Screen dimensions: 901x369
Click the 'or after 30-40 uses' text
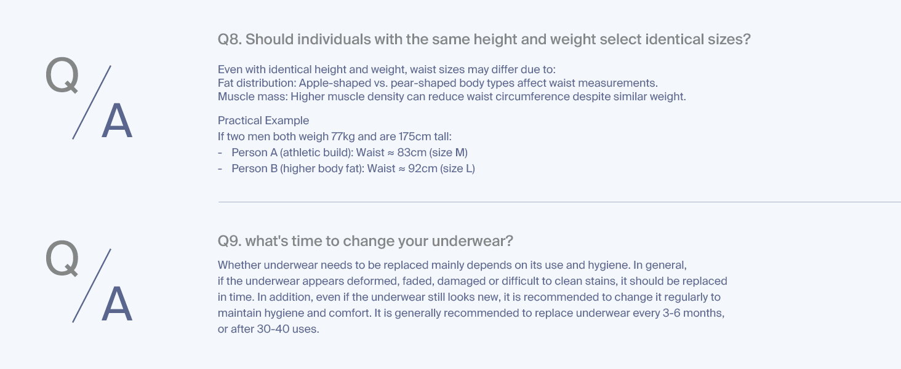pyautogui.click(x=268, y=329)
